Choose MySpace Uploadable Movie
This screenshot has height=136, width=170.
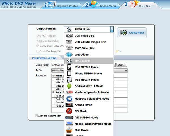89,99
